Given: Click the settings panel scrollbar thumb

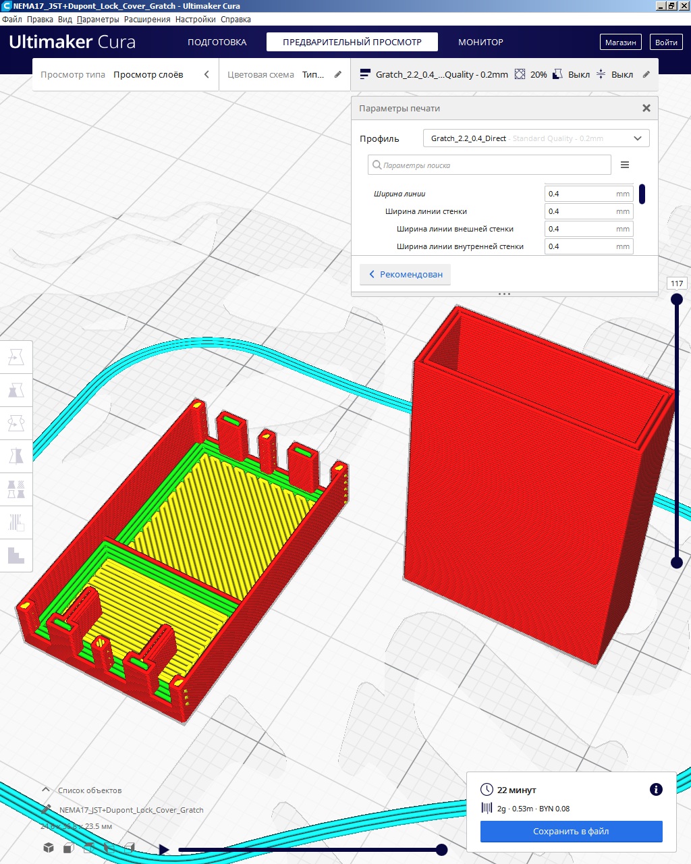Looking at the screenshot, I should click(x=642, y=194).
